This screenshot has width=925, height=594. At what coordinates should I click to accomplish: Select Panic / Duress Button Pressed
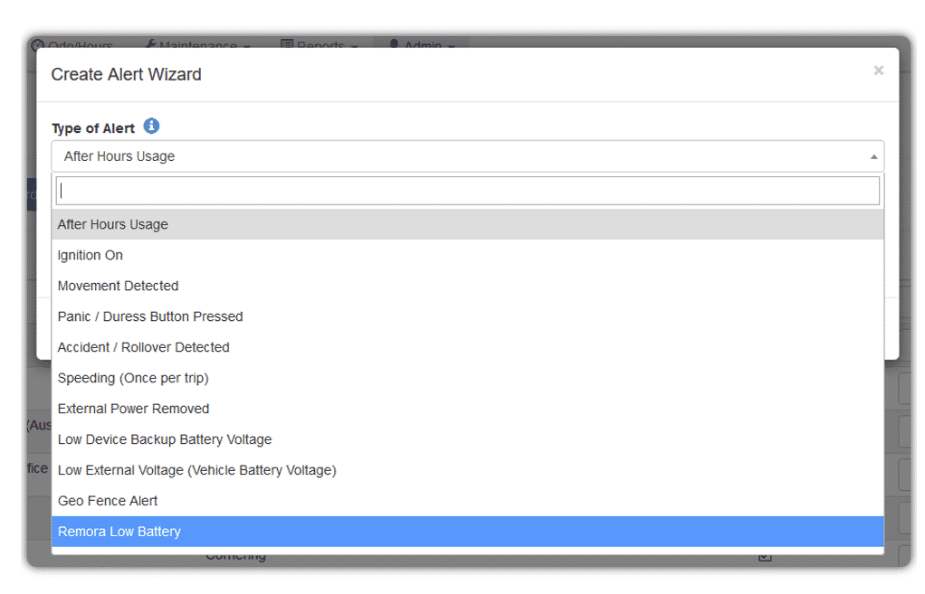[x=150, y=316]
